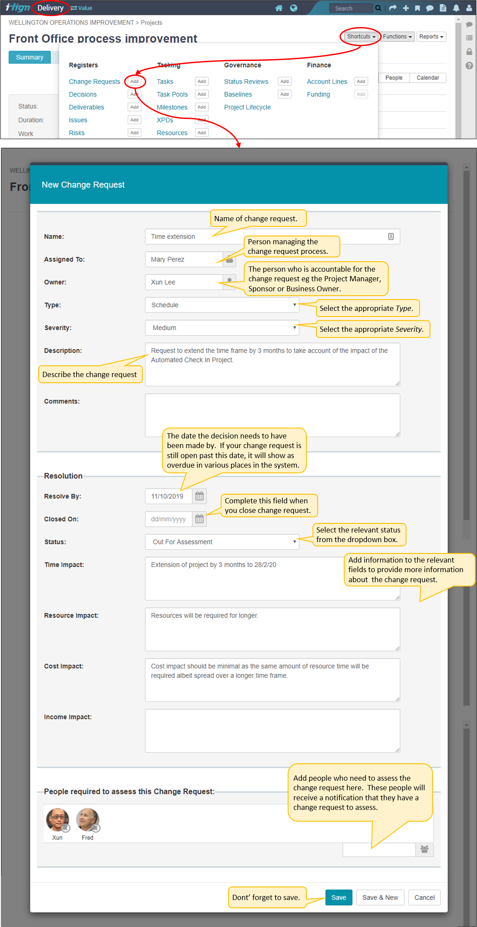
Task: Switch to the People tab
Action: [x=394, y=78]
